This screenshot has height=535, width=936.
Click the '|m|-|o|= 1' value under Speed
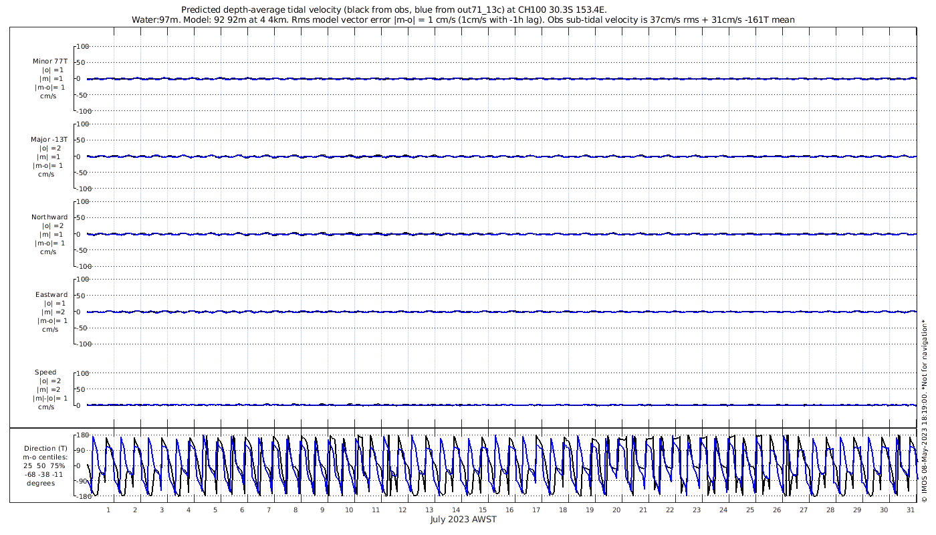pyautogui.click(x=49, y=399)
